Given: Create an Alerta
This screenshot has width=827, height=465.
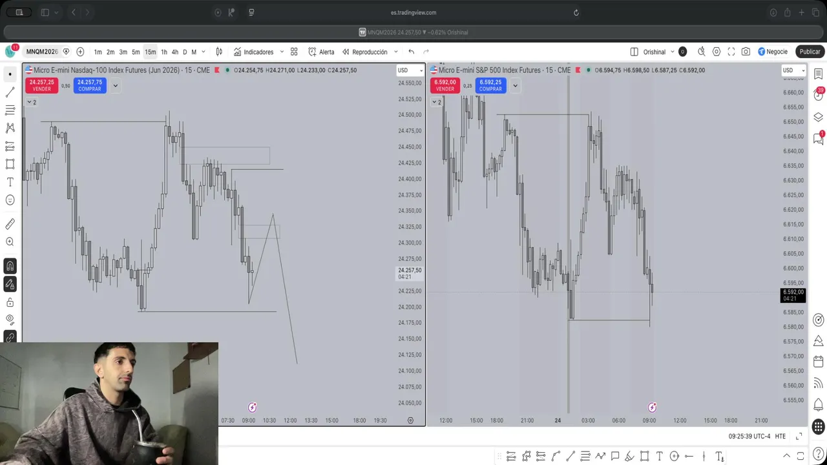Looking at the screenshot, I should point(321,52).
